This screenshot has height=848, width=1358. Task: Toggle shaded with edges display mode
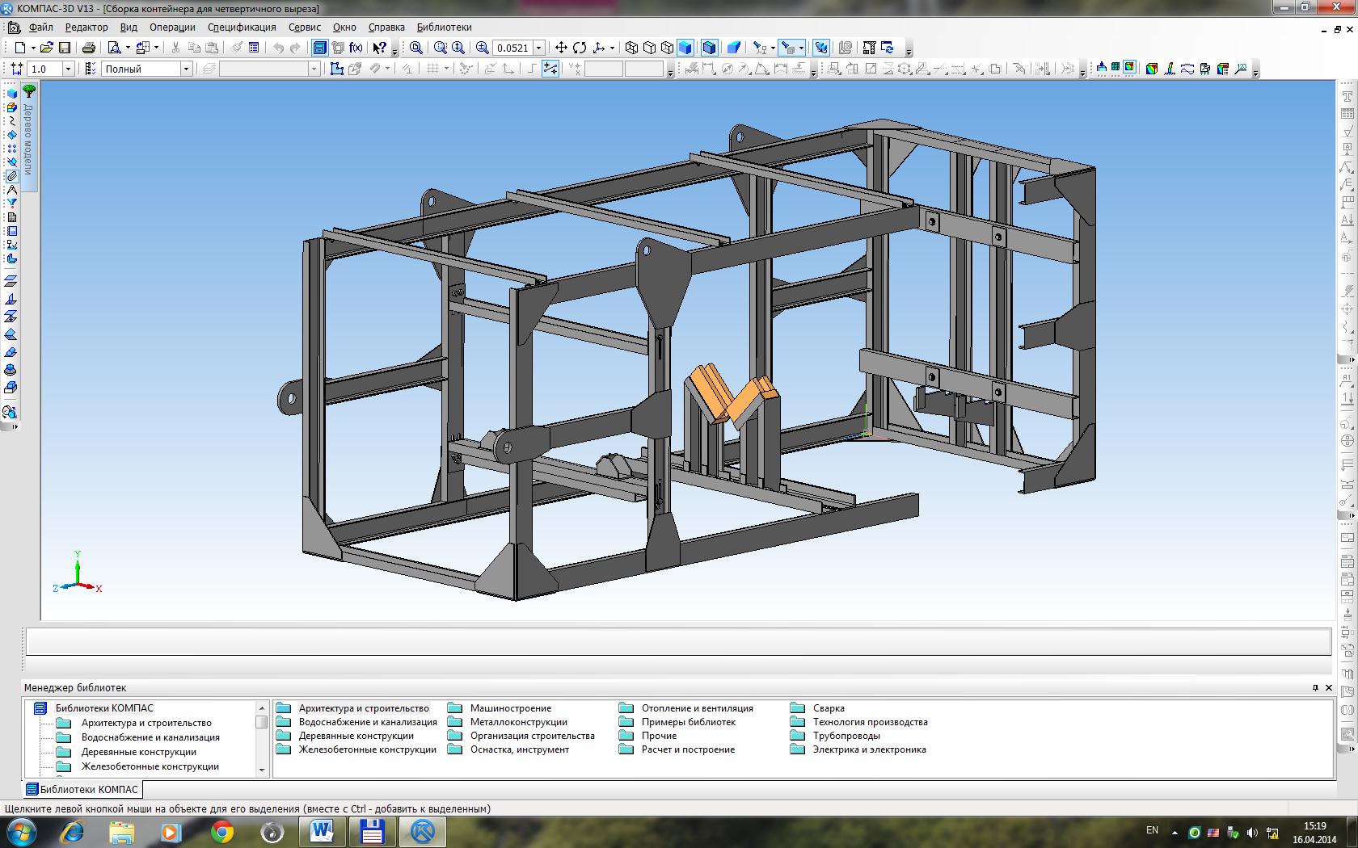710,48
